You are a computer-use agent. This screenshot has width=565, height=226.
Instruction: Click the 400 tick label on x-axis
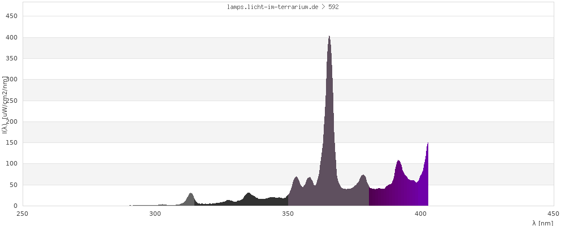click(x=421, y=214)
